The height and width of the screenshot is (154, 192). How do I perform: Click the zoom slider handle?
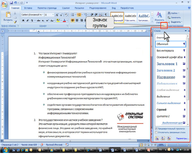point(178,145)
